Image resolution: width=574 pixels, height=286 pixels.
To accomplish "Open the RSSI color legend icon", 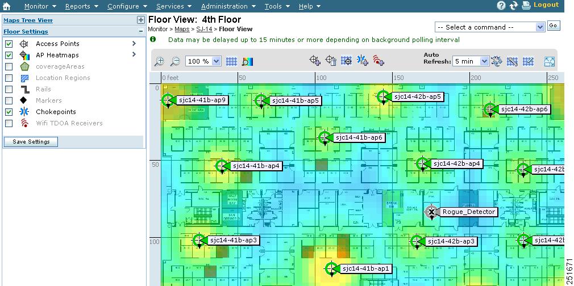I will 248,61.
